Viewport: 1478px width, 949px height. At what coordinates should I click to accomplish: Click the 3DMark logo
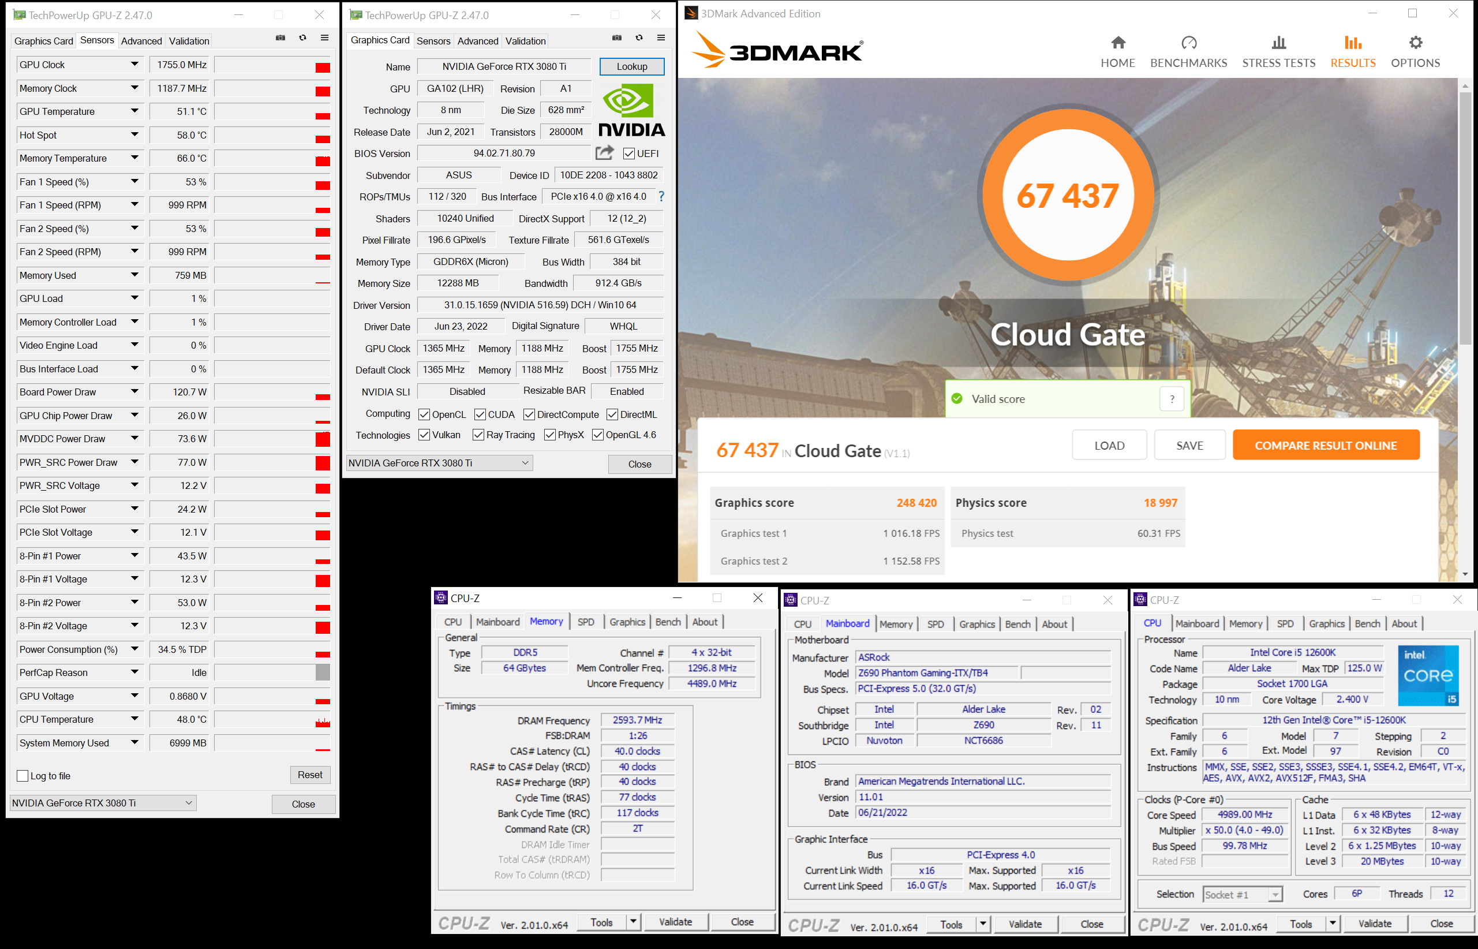click(x=777, y=51)
